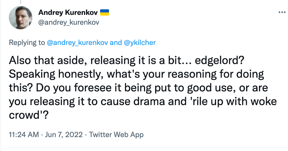288x151 pixels.
Task: Click the Ukraine flag emoji beside the name
Action: click(x=105, y=13)
